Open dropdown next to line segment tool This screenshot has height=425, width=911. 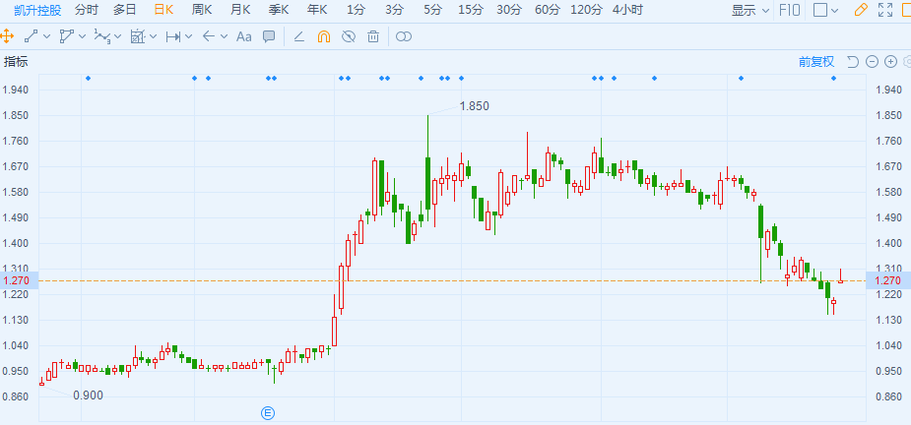click(46, 36)
